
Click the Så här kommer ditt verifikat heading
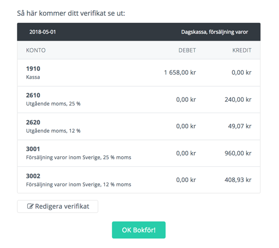coord(71,13)
